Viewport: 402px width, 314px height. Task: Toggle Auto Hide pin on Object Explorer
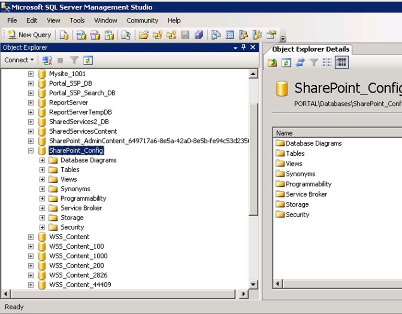243,47
